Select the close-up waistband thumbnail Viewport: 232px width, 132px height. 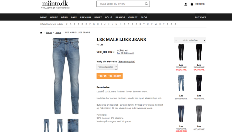(x=73, y=125)
